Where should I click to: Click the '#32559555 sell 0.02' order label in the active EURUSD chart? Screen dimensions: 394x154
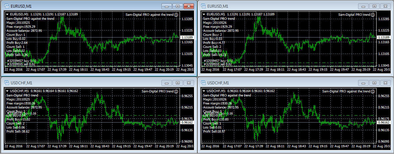[x=21, y=64]
